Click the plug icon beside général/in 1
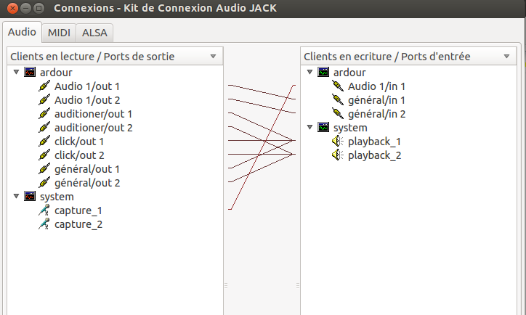The height and width of the screenshot is (315, 526). pos(337,100)
